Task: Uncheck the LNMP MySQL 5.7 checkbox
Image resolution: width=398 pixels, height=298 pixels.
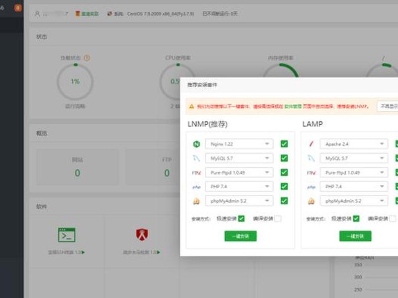Action: (x=284, y=158)
